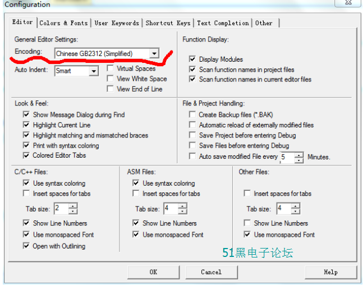Enable ASM Insert spaces for tabs
The height and width of the screenshot is (285, 363).
(x=136, y=194)
